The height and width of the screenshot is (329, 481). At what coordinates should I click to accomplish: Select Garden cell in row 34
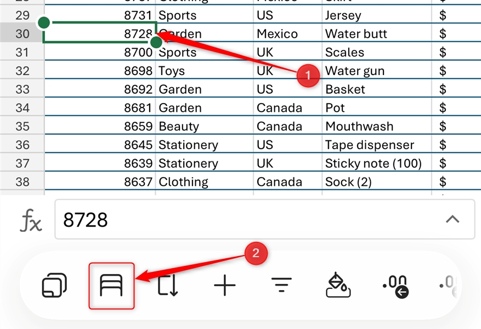point(205,107)
